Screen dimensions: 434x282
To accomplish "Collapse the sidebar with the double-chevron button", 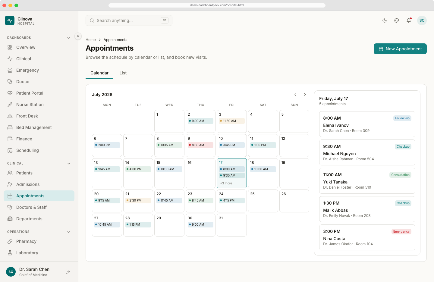I will point(78,36).
